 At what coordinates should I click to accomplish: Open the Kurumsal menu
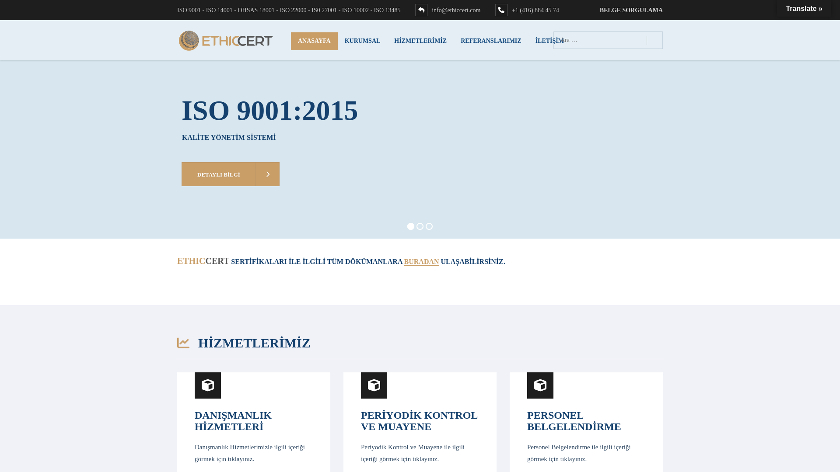[x=362, y=41]
